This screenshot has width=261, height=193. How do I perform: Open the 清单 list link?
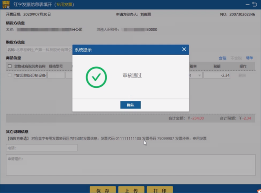coord(249,59)
